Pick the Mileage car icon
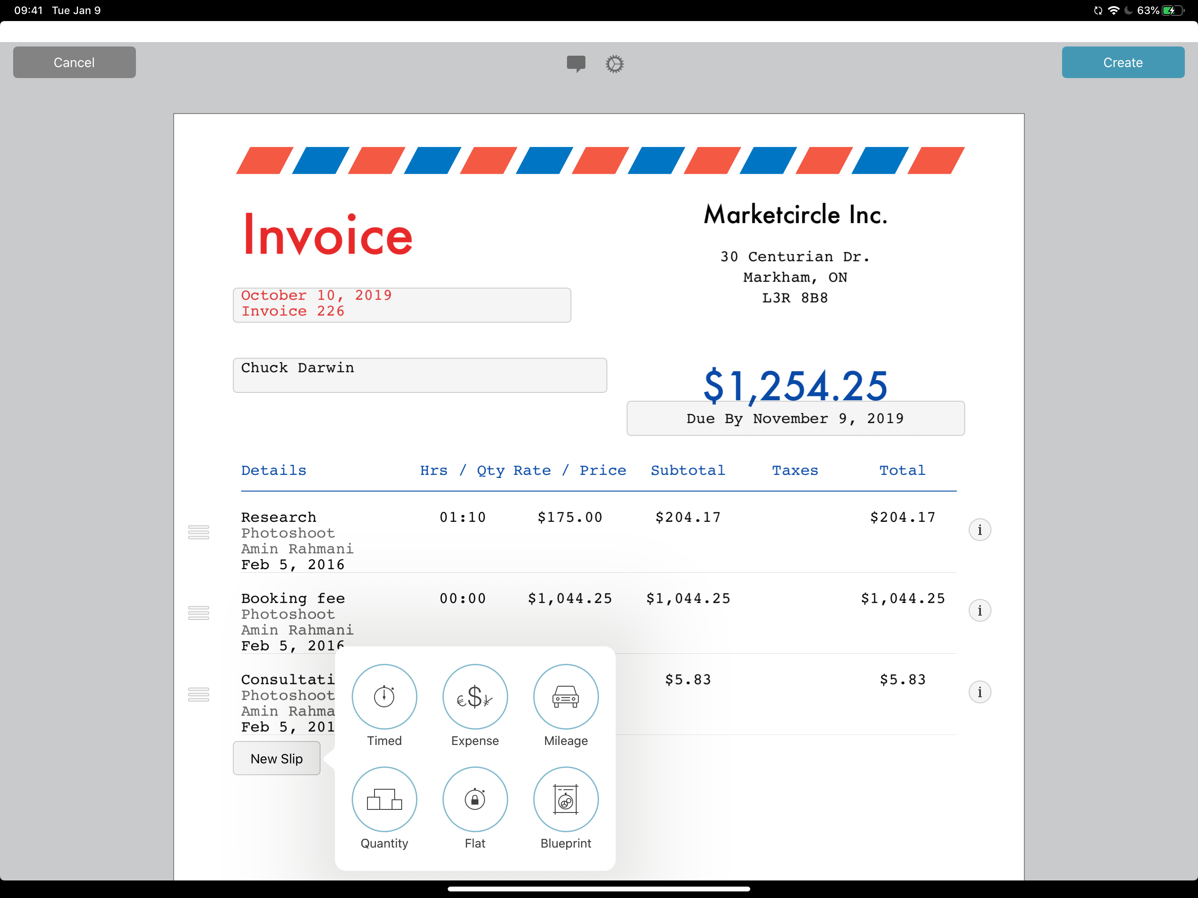 tap(565, 696)
